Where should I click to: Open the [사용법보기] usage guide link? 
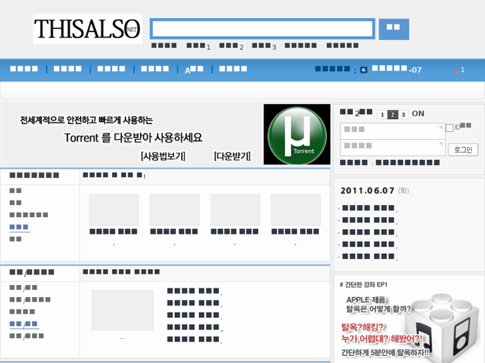tap(163, 156)
